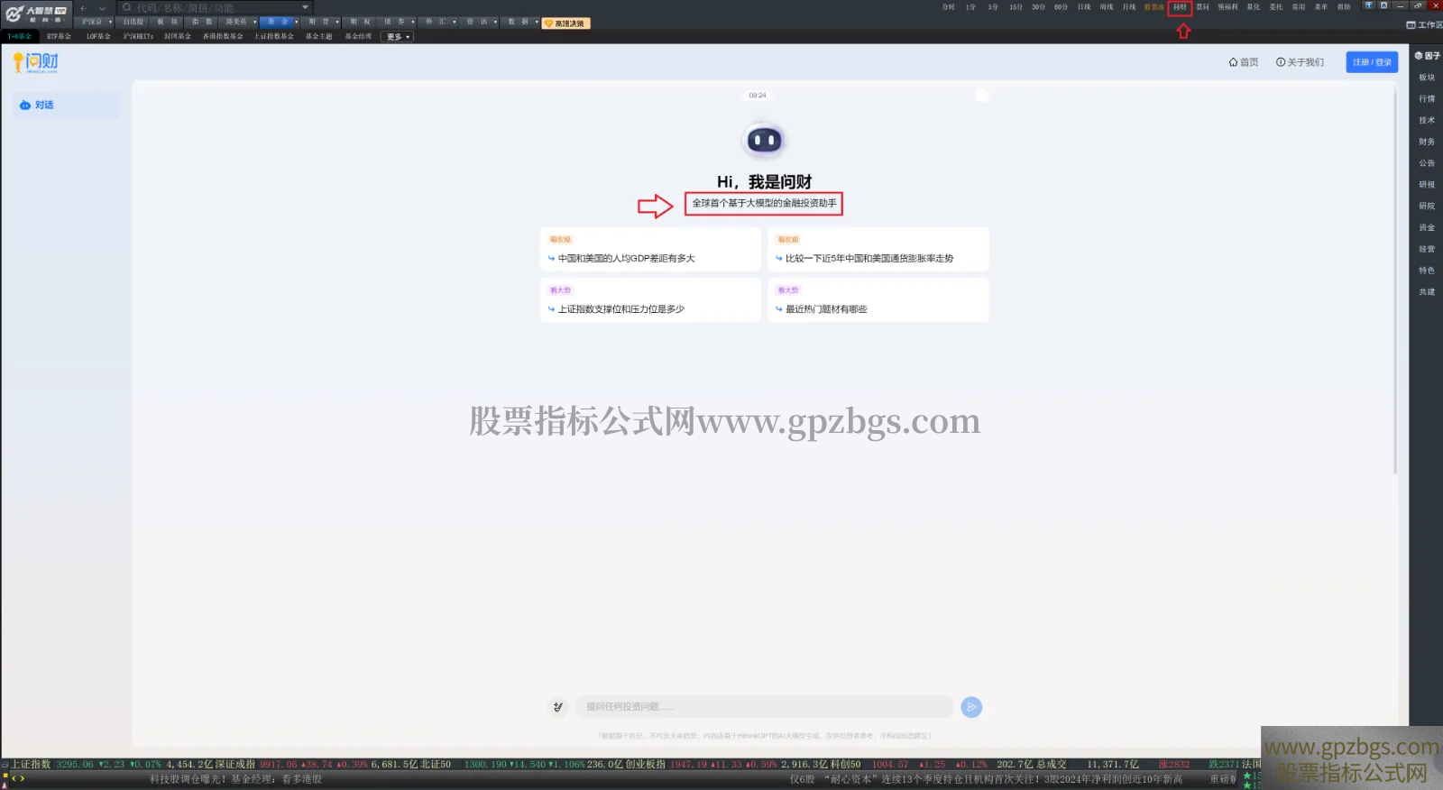
Task: Select the 对话 sidebar item
Action: 67,106
